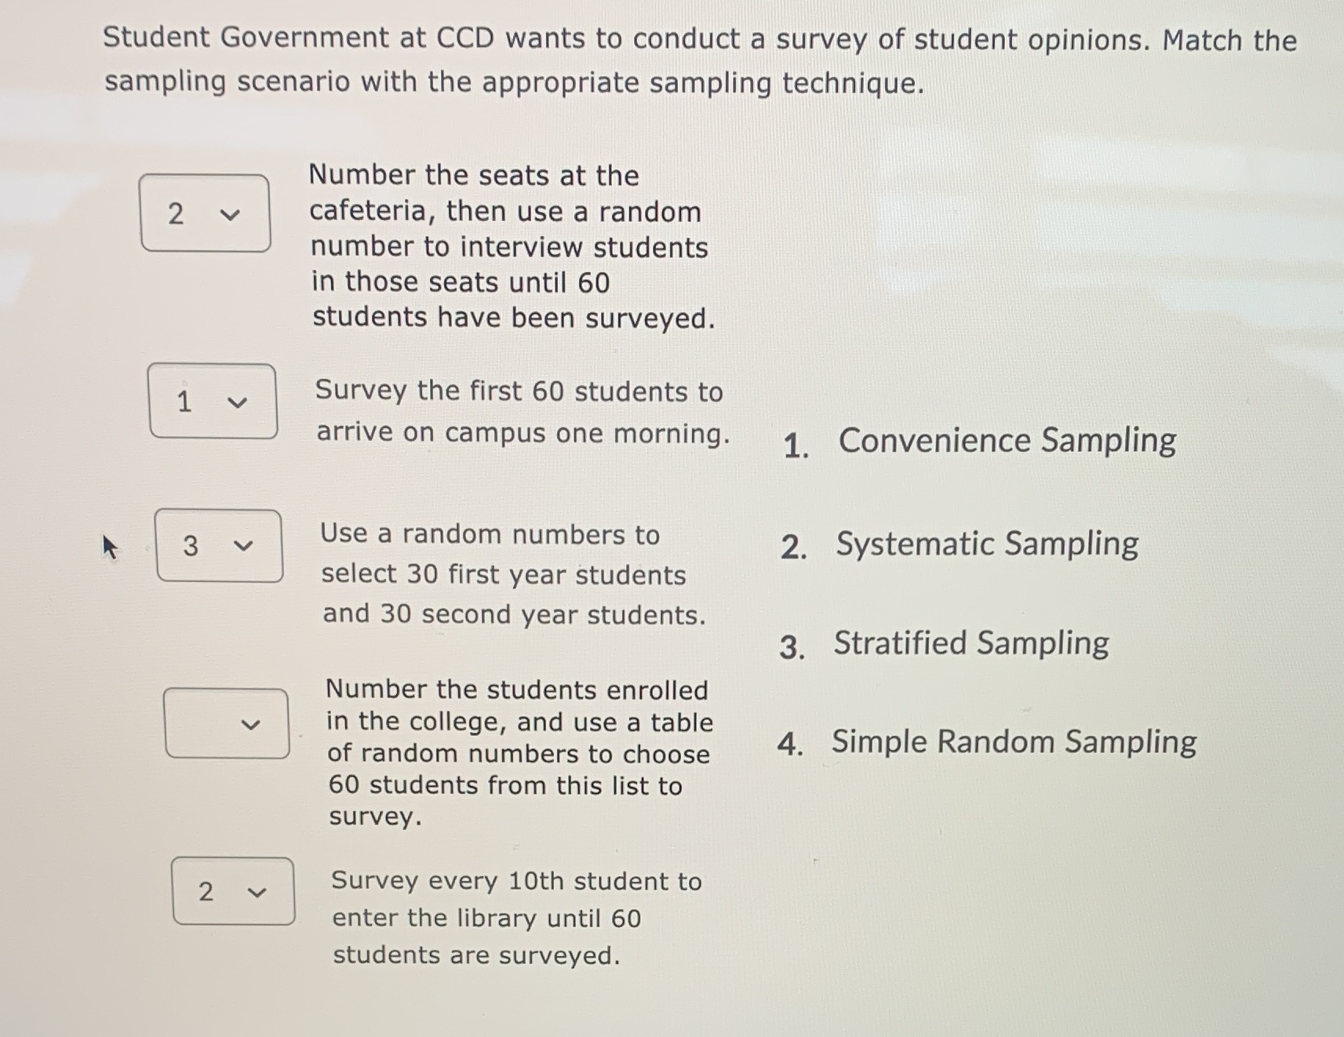
Task: Open the dropdown for the first year students scenario
Action: [x=220, y=546]
